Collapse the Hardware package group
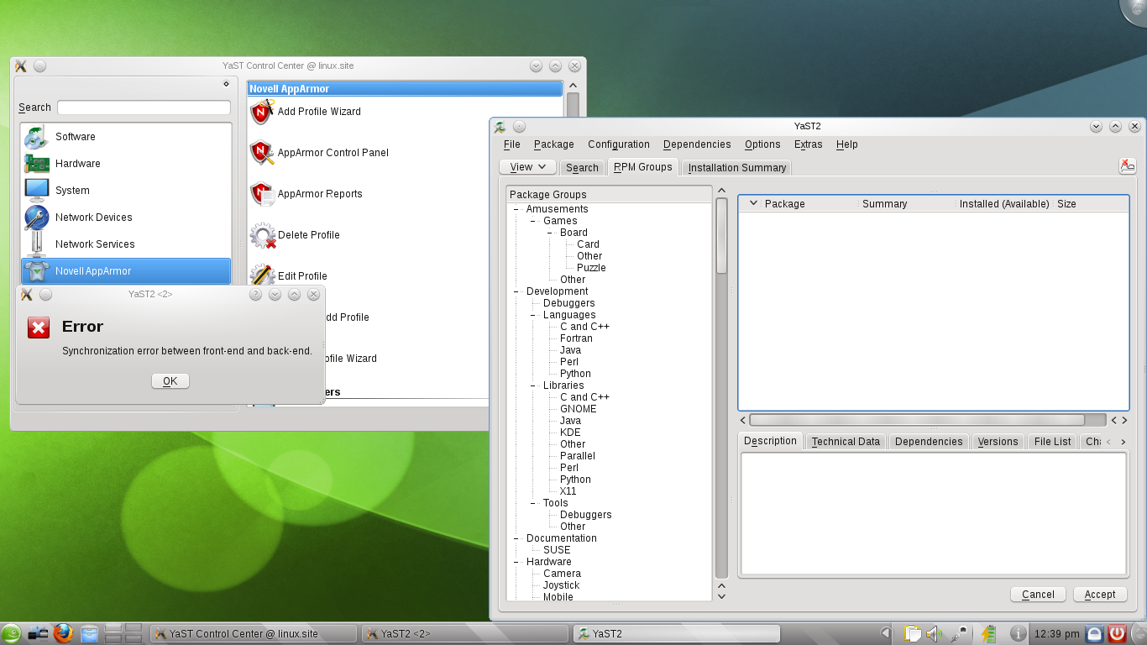The height and width of the screenshot is (645, 1147). tap(517, 562)
